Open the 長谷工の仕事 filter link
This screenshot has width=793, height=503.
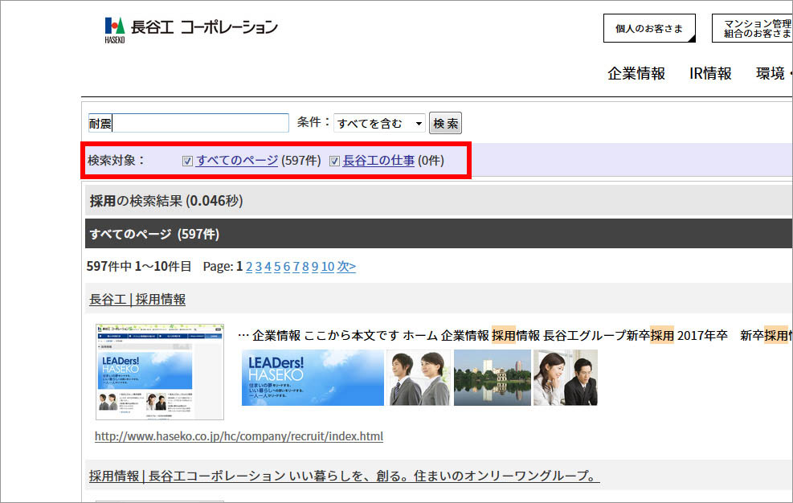378,161
